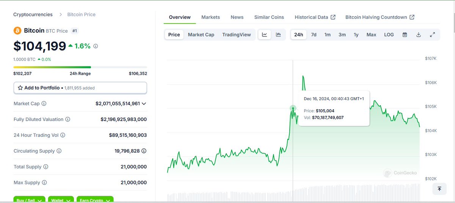The height and width of the screenshot is (203, 455).
Task: Click the $104,199 price text
Action: click(x=40, y=46)
